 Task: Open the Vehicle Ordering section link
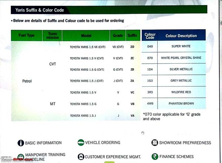pyautogui.click(x=102, y=143)
